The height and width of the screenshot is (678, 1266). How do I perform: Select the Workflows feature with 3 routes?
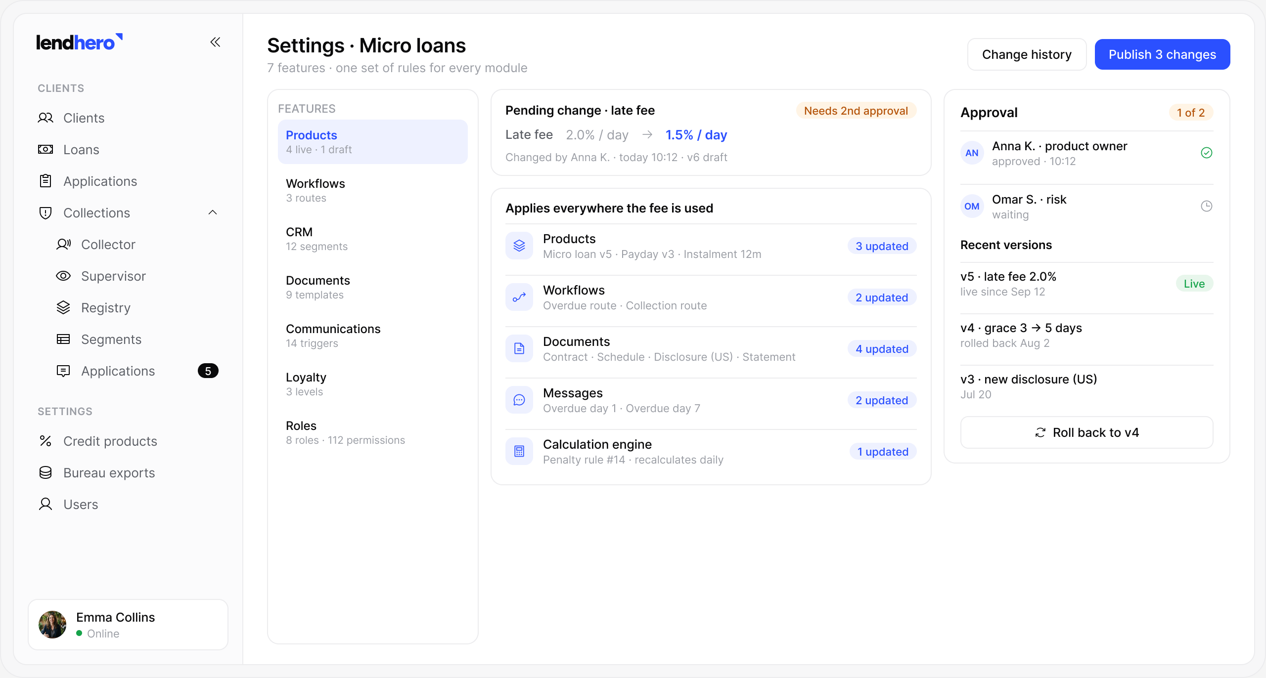(x=373, y=190)
